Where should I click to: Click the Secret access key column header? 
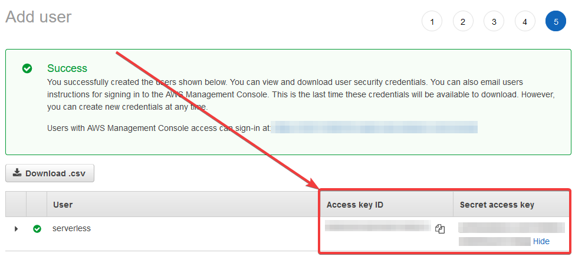497,205
